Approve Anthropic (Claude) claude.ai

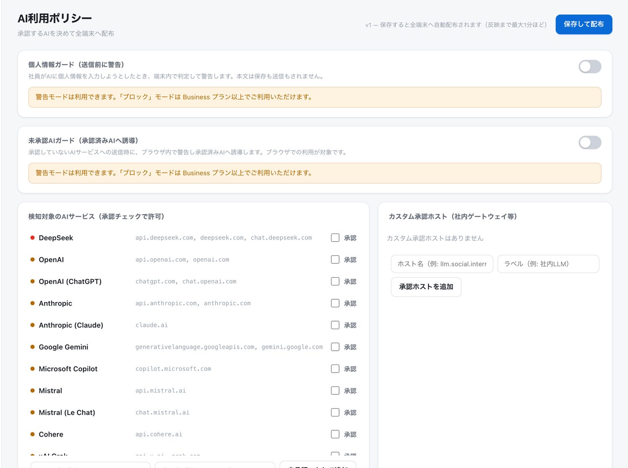[335, 325]
